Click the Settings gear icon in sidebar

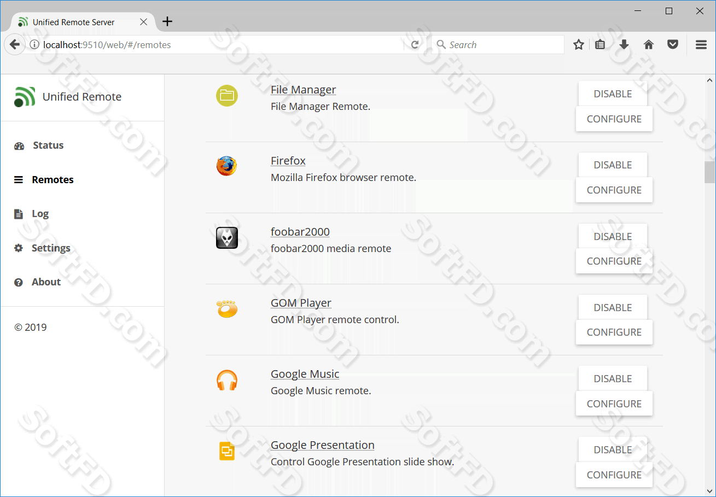click(x=19, y=248)
